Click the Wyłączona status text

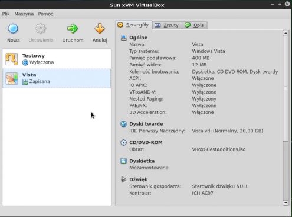pos(41,62)
